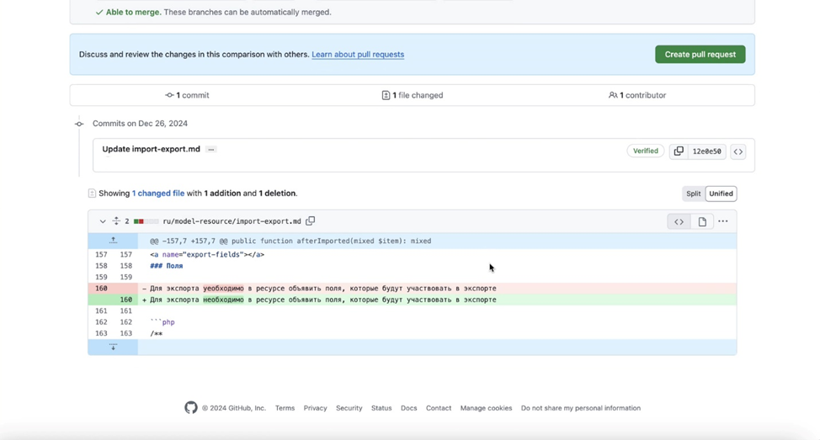Open the Security footer link
The image size is (820, 440).
click(349, 408)
